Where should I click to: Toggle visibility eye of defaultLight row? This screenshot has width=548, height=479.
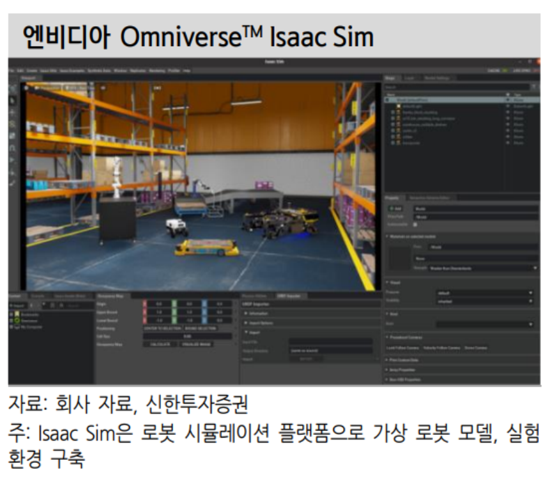[508, 106]
